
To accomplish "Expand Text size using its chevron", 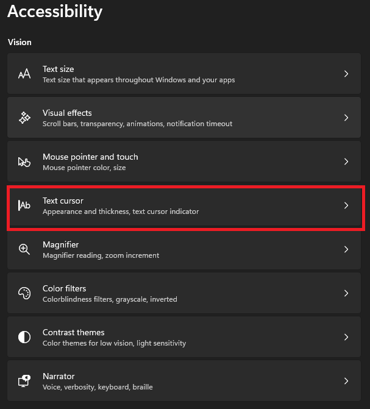I will pyautogui.click(x=346, y=74).
